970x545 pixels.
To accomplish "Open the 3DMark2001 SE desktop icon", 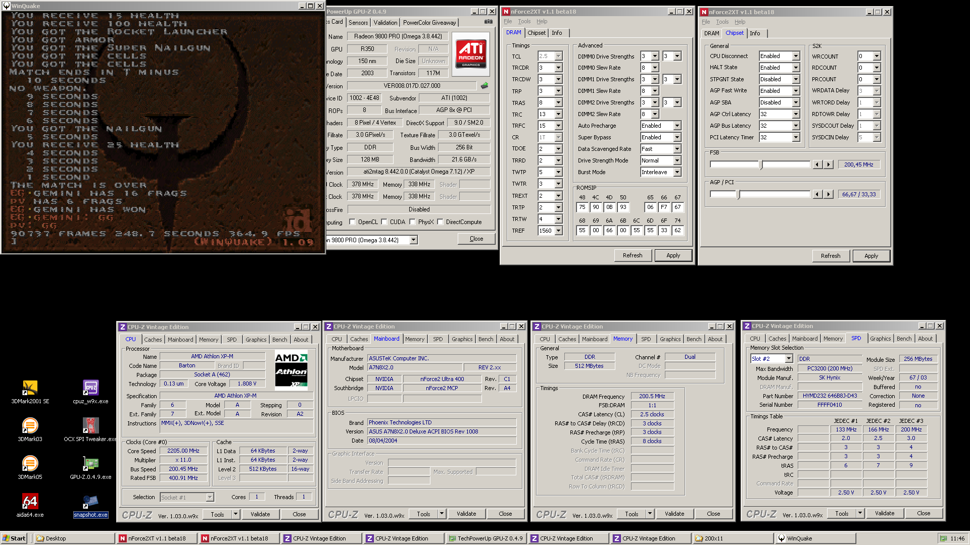I will pos(30,392).
